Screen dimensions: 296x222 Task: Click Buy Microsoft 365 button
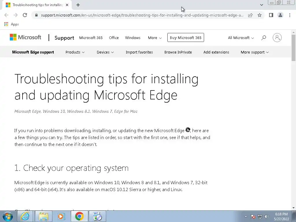186,38
